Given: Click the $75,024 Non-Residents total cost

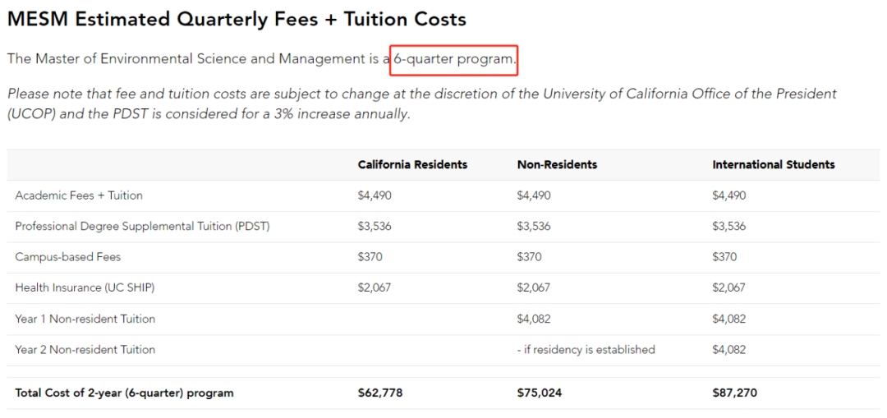Looking at the screenshot, I should 540,393.
